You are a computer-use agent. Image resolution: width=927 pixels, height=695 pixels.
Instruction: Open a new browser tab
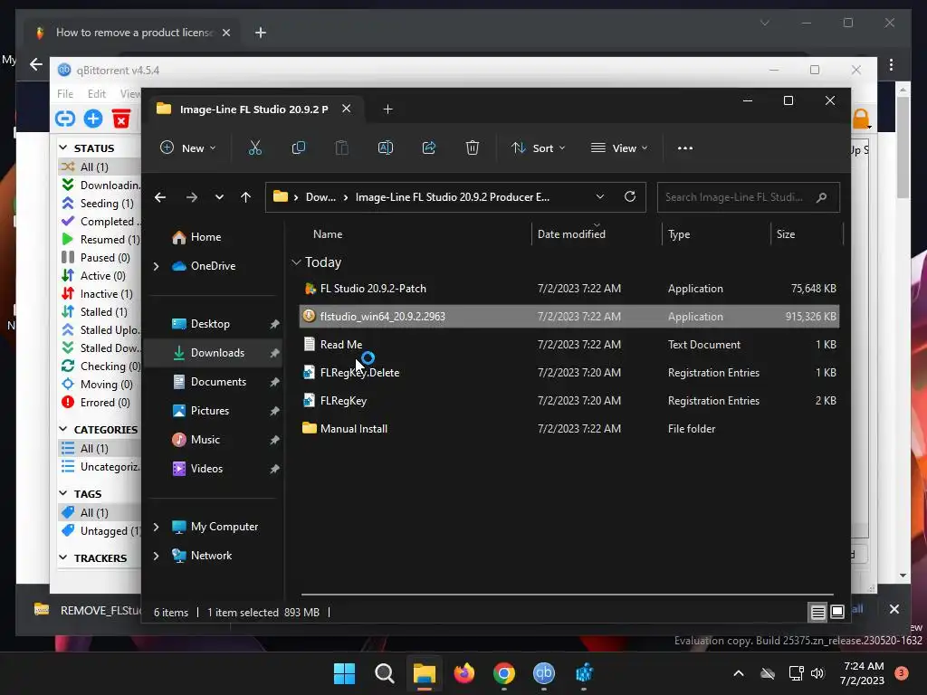pos(261,33)
